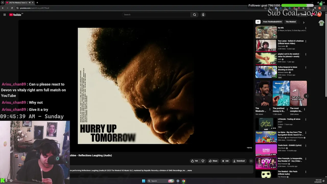Image resolution: width=327 pixels, height=184 pixels.
Task: Go back with the browser back arrow
Action: tap(3, 8)
